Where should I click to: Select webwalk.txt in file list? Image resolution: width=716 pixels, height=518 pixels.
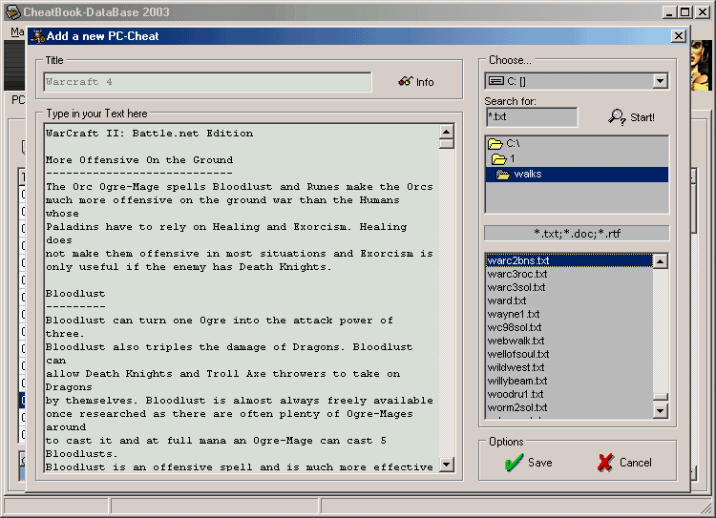tap(516, 341)
